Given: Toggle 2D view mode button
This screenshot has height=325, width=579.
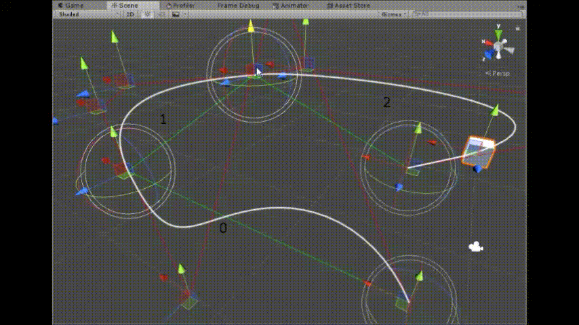Looking at the screenshot, I should [x=130, y=14].
